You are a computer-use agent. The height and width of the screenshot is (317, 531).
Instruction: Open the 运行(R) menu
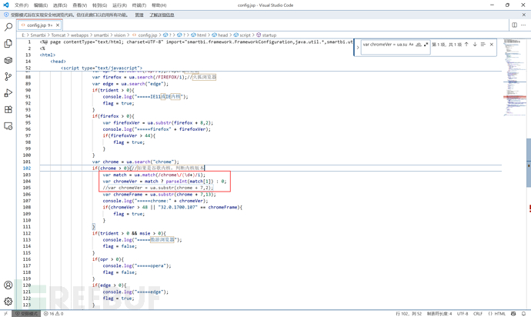(x=119, y=5)
